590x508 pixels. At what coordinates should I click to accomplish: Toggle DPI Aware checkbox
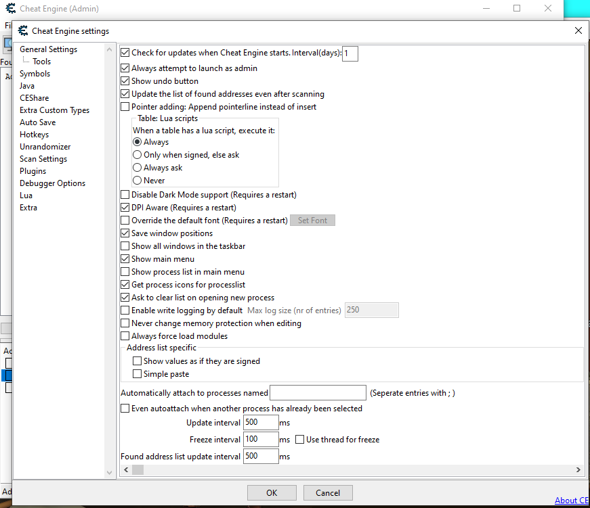125,208
